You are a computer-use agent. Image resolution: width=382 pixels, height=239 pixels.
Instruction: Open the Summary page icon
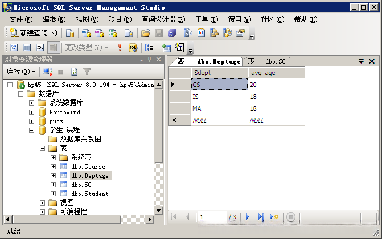click(201, 33)
